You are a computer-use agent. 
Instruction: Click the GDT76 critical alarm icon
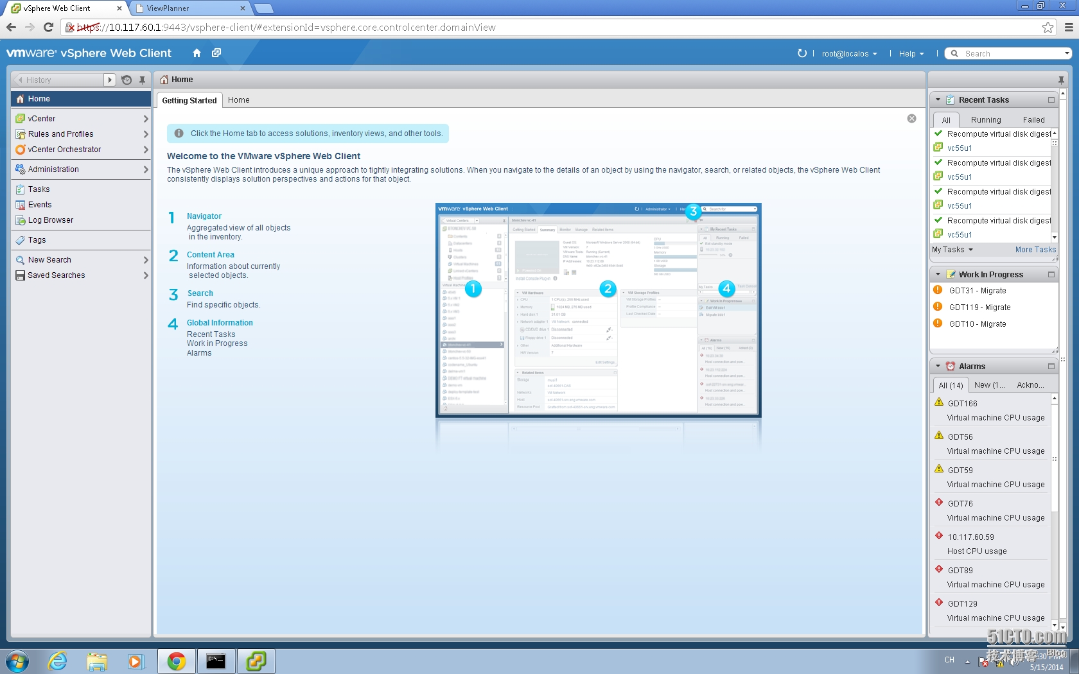point(939,503)
